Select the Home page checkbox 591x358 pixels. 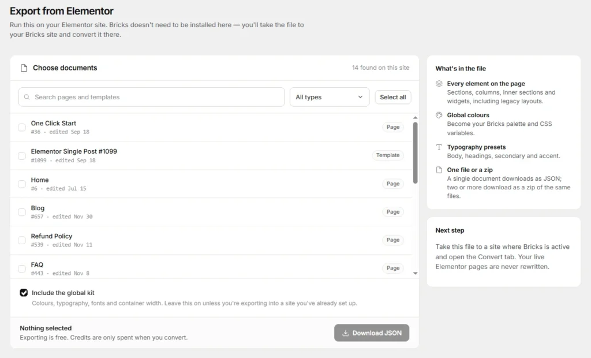[x=22, y=184]
